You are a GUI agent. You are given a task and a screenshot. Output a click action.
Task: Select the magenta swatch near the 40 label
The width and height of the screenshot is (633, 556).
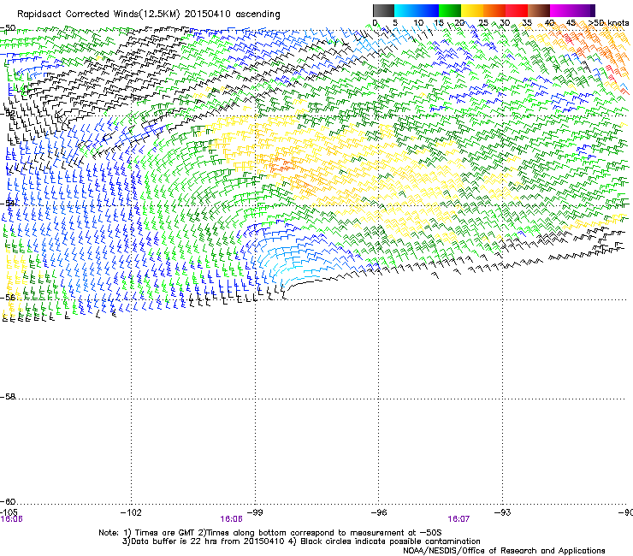561,10
